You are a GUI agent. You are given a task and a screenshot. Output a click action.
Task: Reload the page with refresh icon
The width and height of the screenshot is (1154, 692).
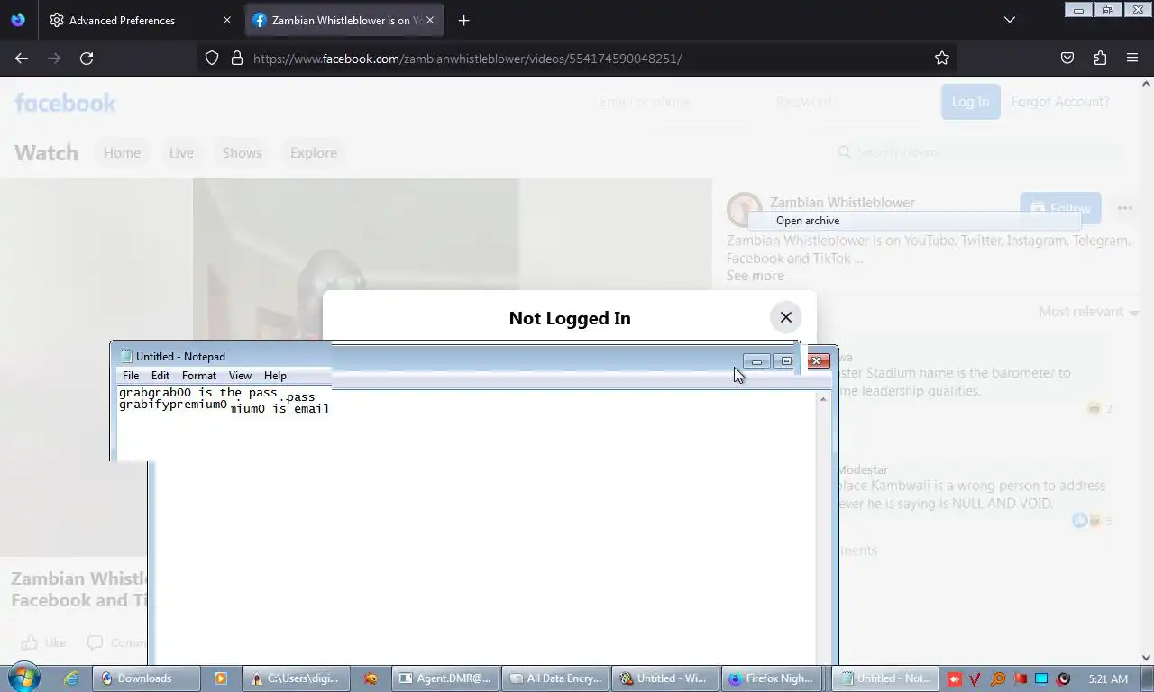87,58
